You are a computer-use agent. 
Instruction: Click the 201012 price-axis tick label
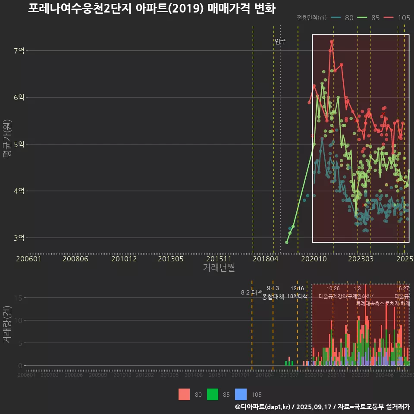(124, 259)
